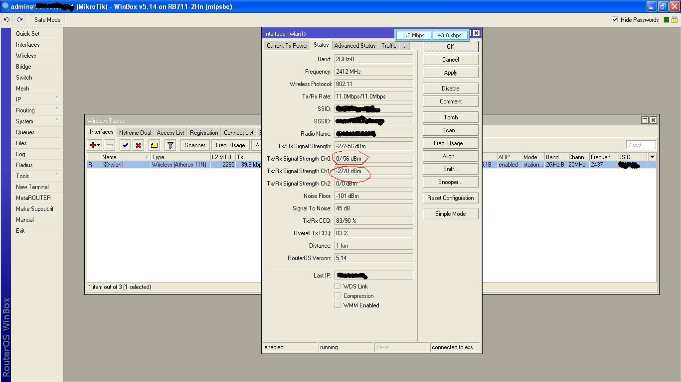The image size is (681, 382).
Task: Open the dropdown arrow next to Add
Action: click(99, 145)
